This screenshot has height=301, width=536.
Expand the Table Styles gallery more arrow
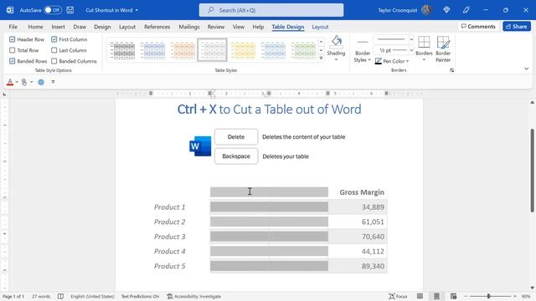[321, 59]
